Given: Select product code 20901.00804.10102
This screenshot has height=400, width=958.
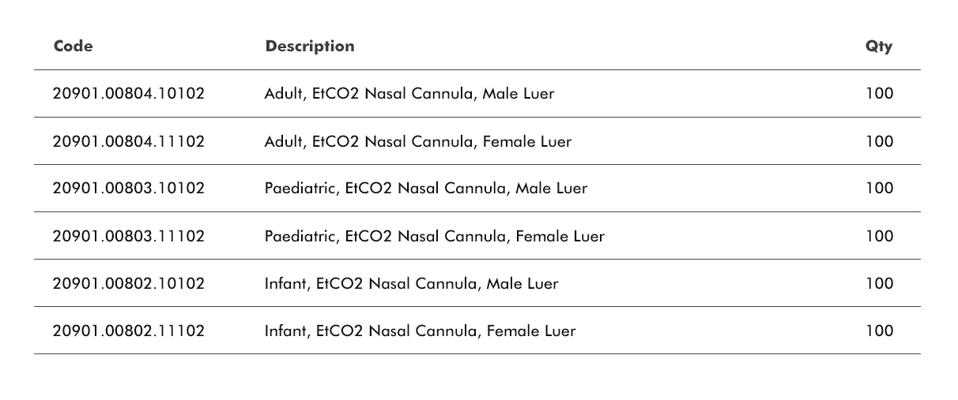Looking at the screenshot, I should pos(129,94).
